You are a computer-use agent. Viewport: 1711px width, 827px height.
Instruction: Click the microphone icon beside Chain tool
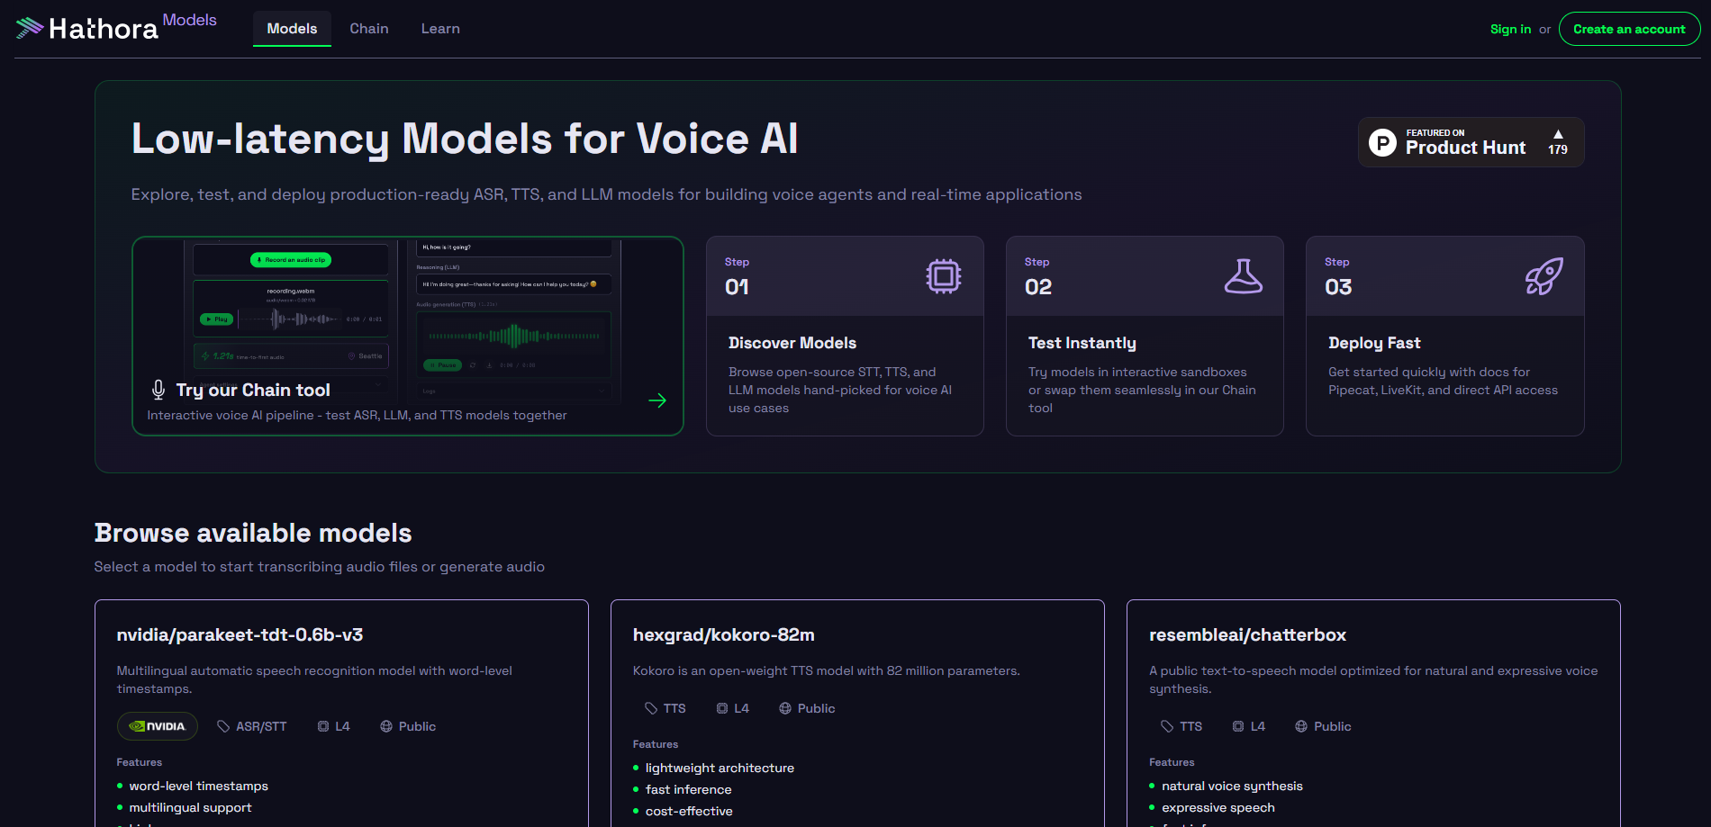click(158, 390)
